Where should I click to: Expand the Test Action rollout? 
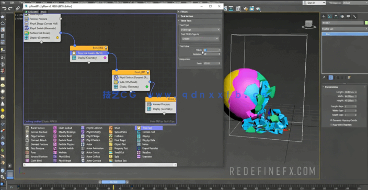(x=200, y=16)
